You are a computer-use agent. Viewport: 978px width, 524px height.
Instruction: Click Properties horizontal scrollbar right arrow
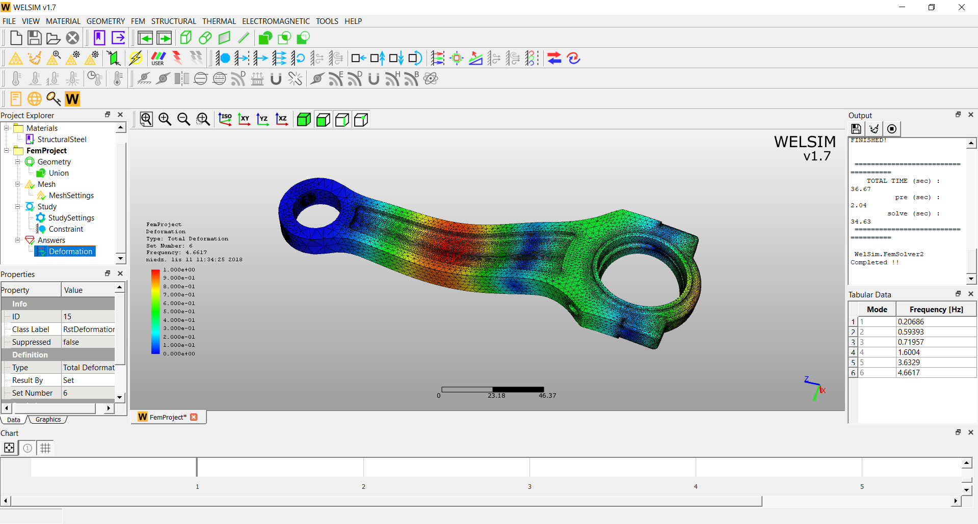click(109, 408)
